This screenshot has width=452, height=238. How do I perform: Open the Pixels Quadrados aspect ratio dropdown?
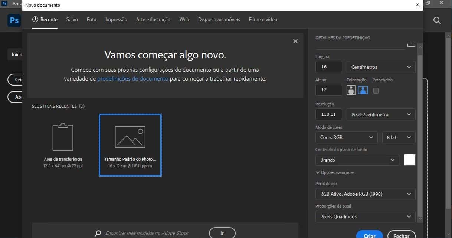365,217
